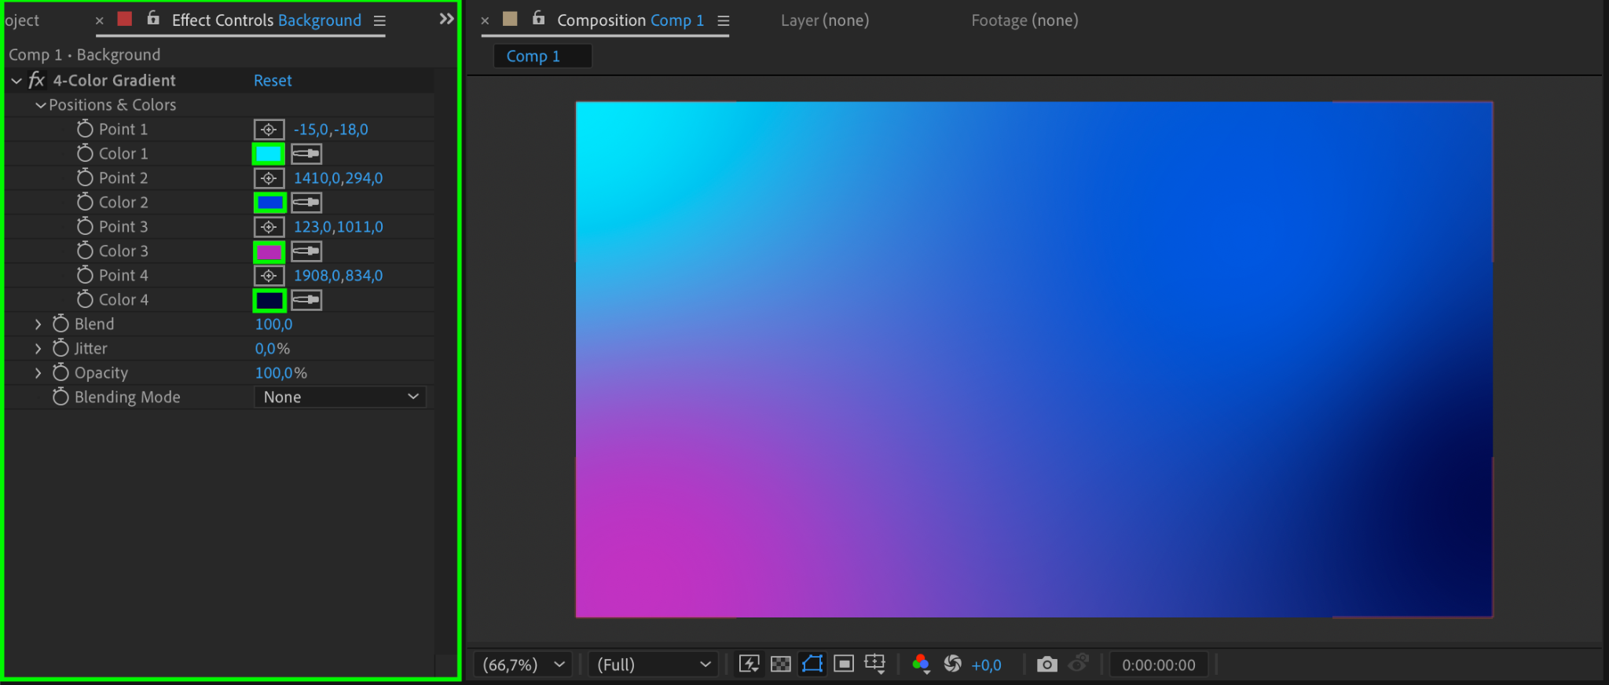Screen dimensions: 1609x685
Task: Open the magnification 66,7% dropdown
Action: tap(523, 665)
